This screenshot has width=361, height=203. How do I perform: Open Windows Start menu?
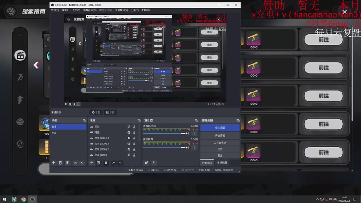pos(5,199)
